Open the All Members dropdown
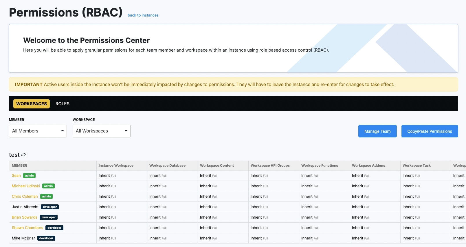This screenshot has width=466, height=247. click(x=38, y=131)
